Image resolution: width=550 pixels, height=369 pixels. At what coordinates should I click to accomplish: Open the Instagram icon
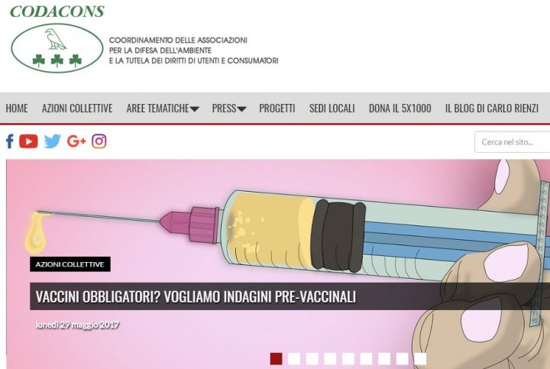(99, 141)
